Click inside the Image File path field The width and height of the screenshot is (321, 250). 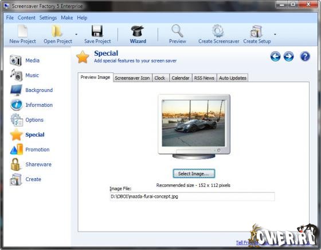click(x=192, y=197)
